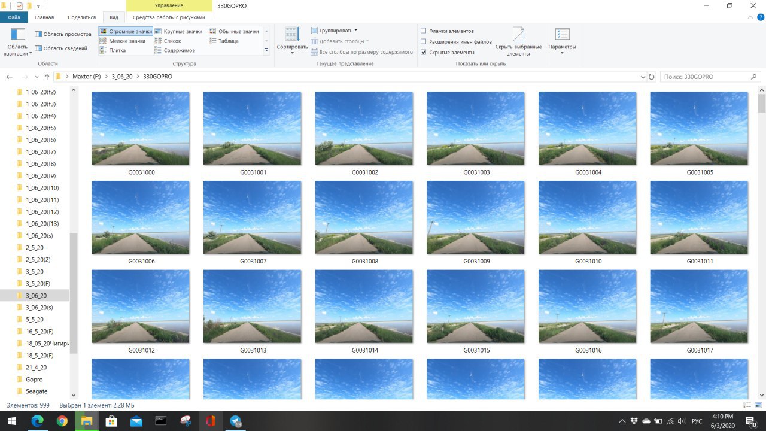Open the Файл tab
The height and width of the screenshot is (431, 766).
[14, 18]
